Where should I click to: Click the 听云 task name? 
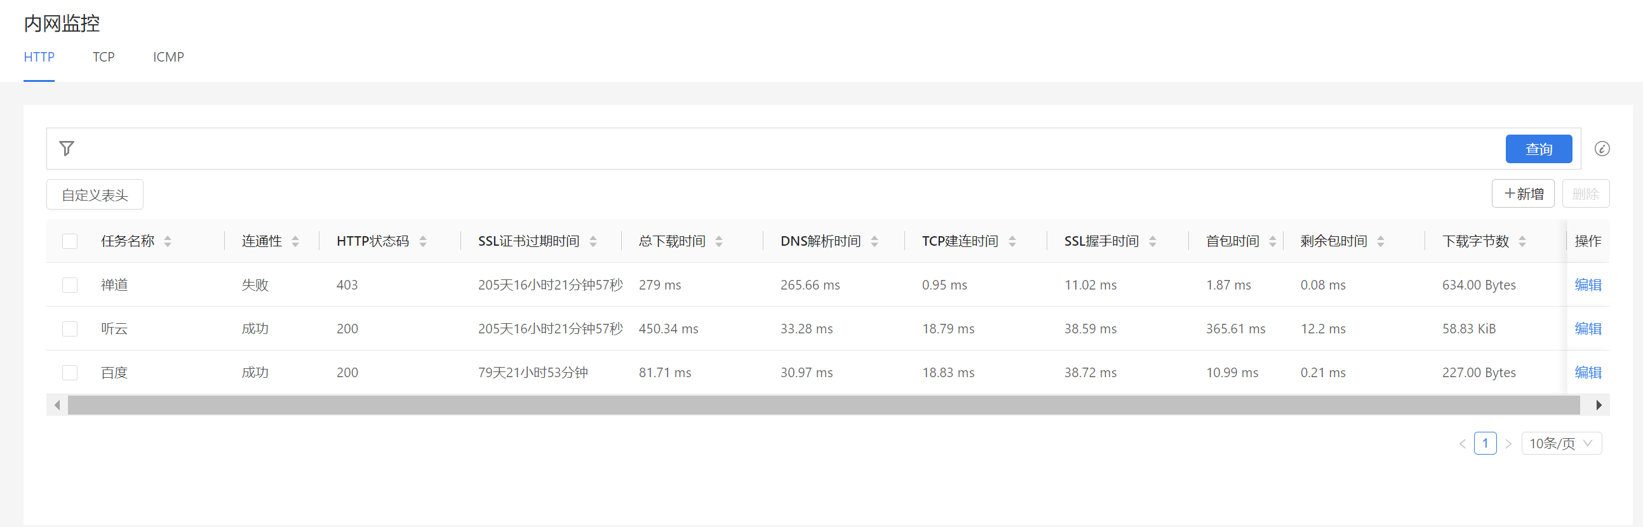115,328
